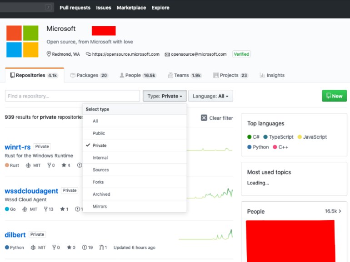Click 'Updated 6 hours ago' text for dilbert
Viewport: 350px width, 262px height.
135,247
